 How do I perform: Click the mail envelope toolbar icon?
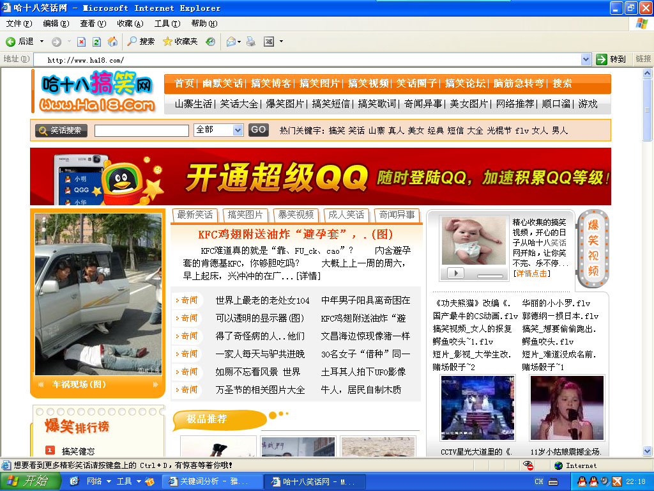(x=231, y=42)
